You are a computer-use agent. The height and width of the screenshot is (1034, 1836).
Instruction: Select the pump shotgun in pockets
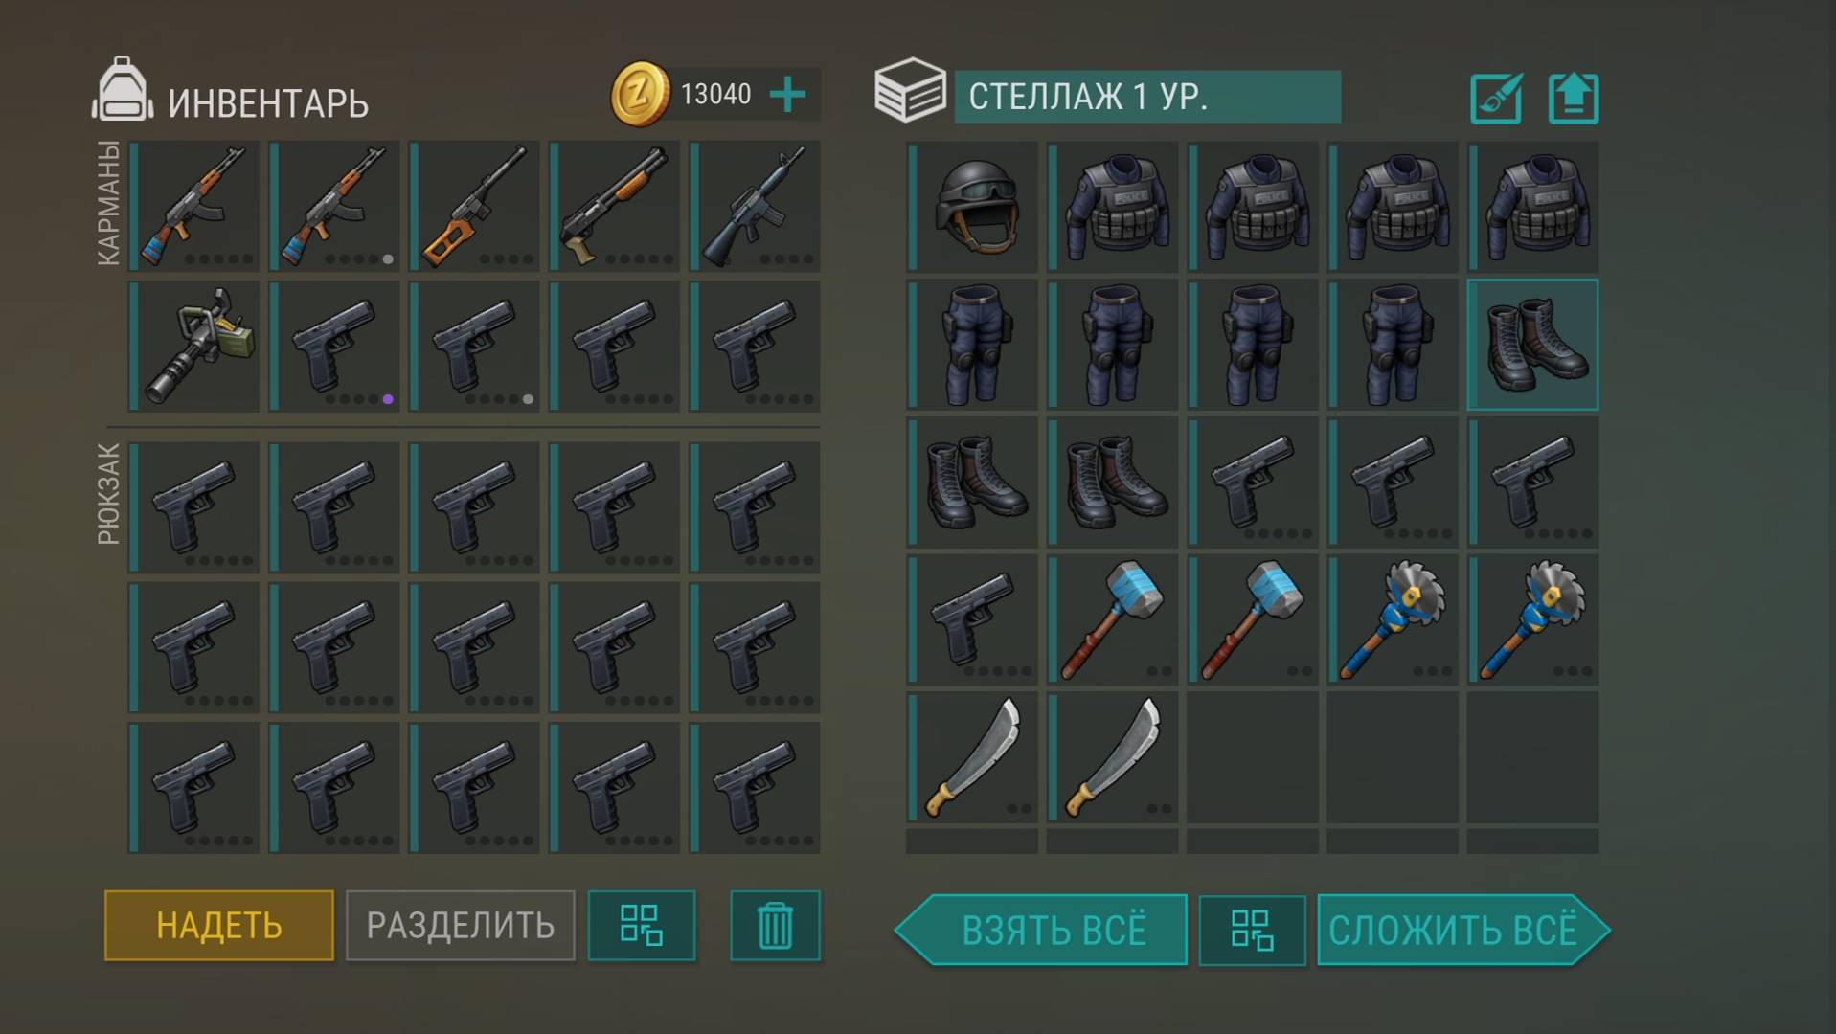tap(615, 206)
